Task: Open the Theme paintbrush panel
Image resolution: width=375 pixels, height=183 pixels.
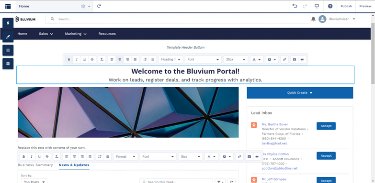Action: pos(8,37)
